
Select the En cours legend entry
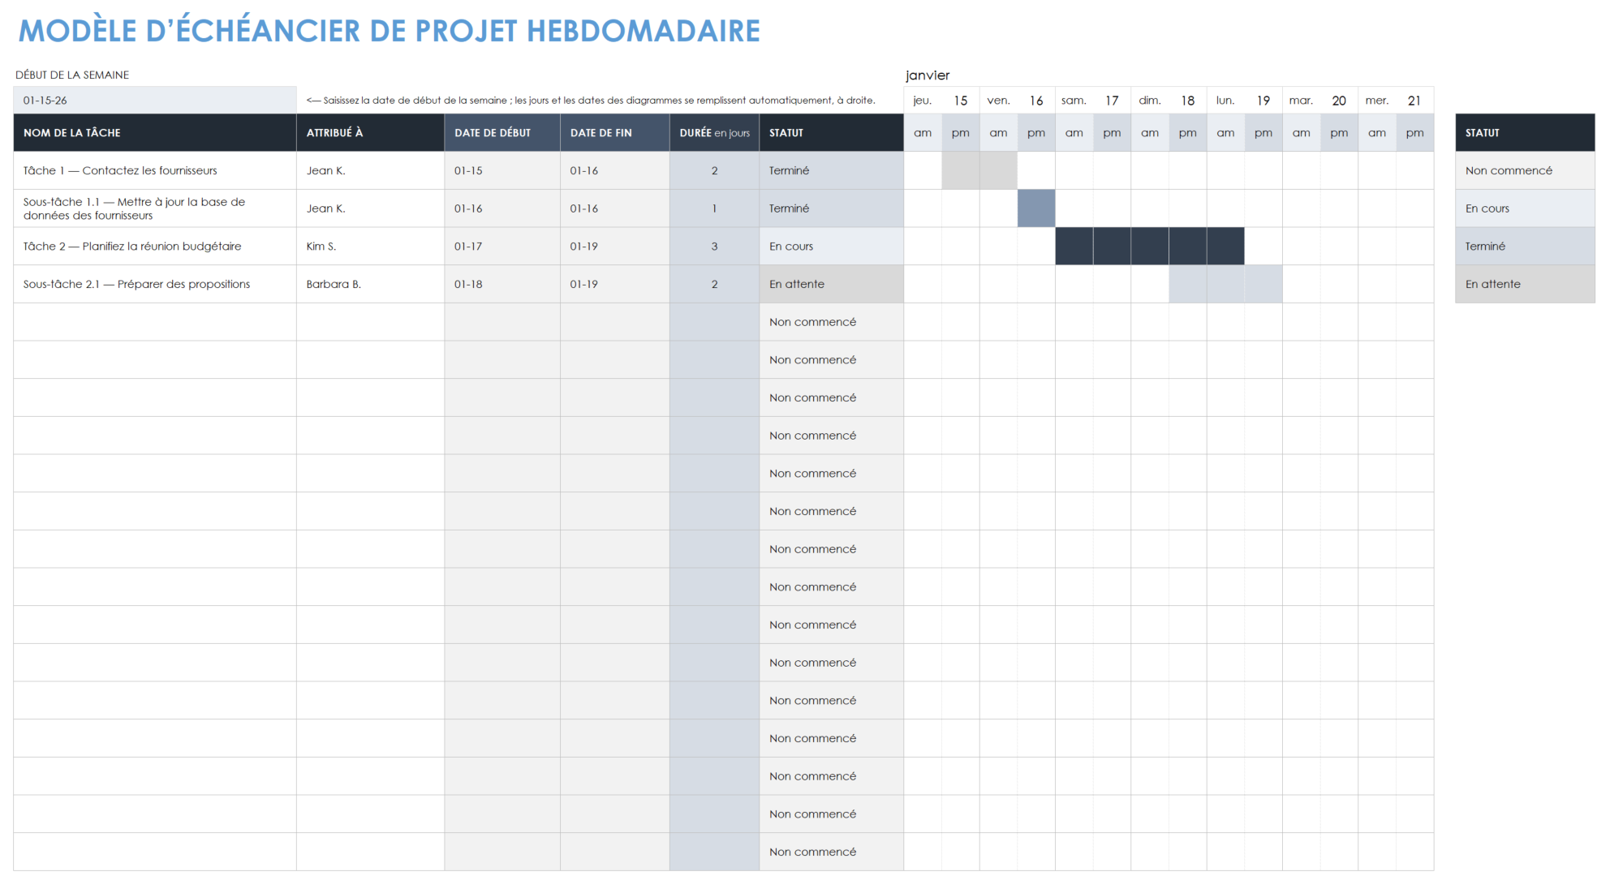point(1526,208)
